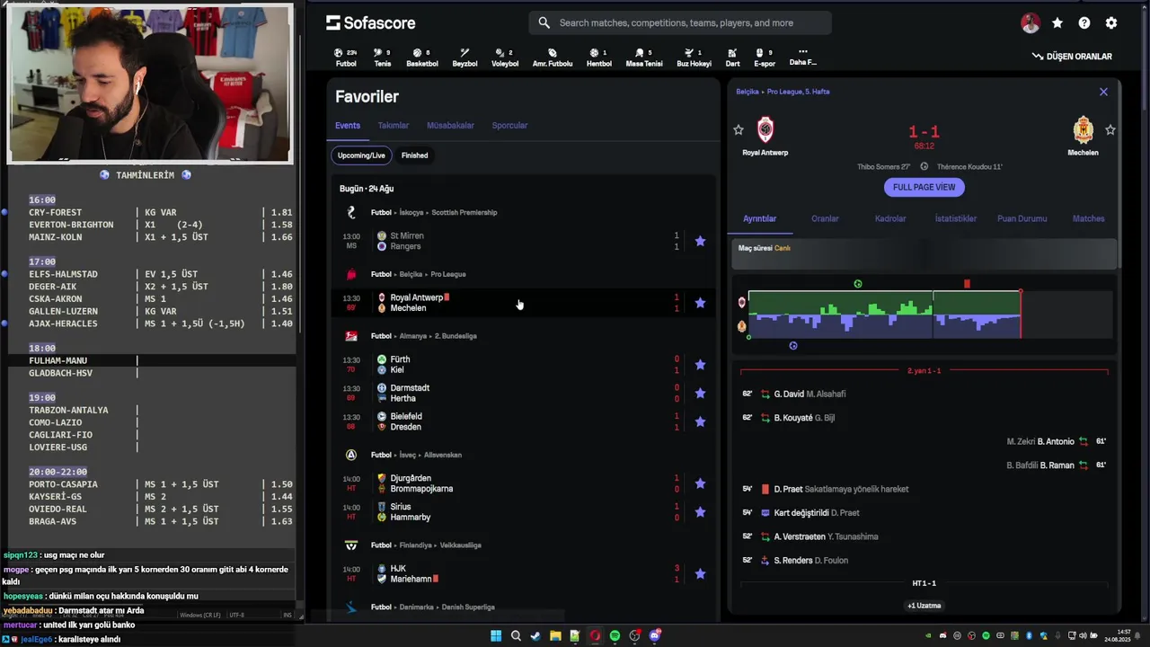Switch to the Ayrıntılar tab
Screen dimensions: 1150x647
[x=759, y=218]
